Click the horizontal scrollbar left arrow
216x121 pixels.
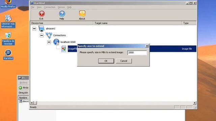pos(32,103)
